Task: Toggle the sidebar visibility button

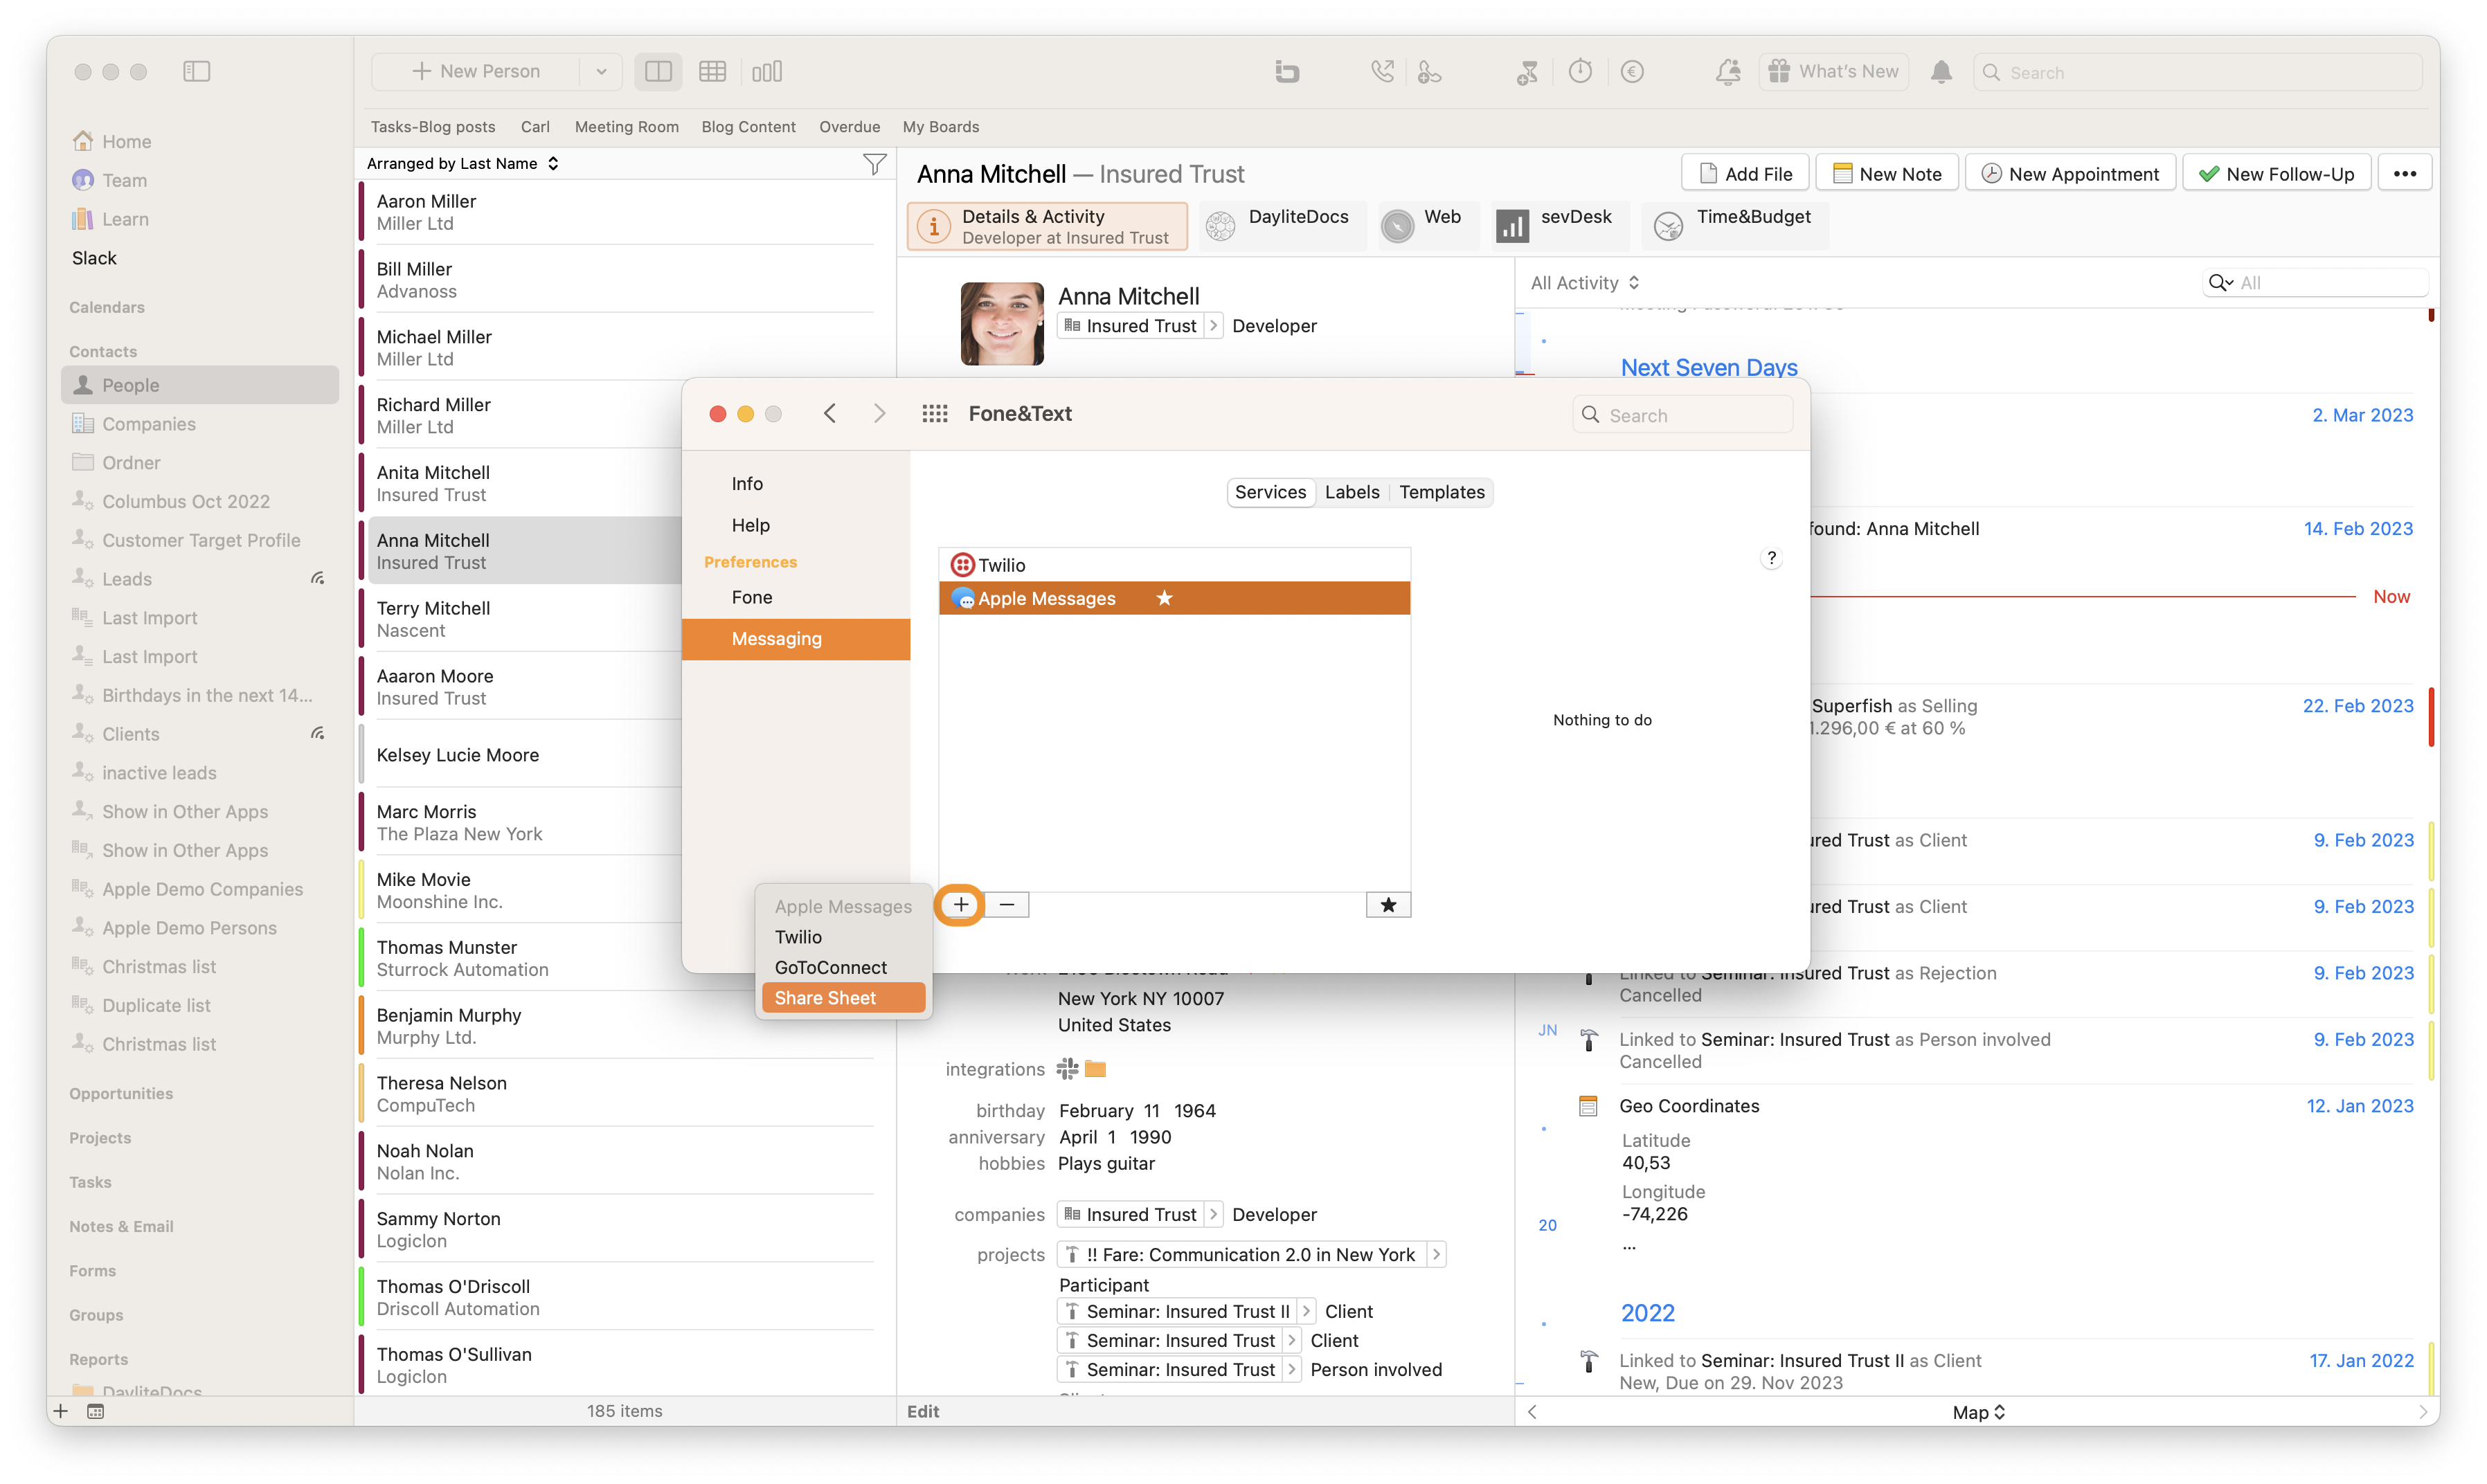Action: tap(197, 71)
